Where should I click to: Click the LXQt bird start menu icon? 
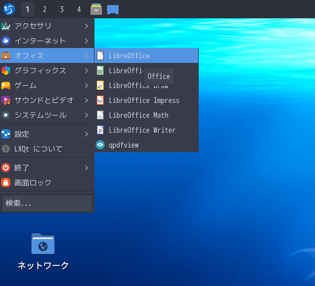pyautogui.click(x=9, y=9)
